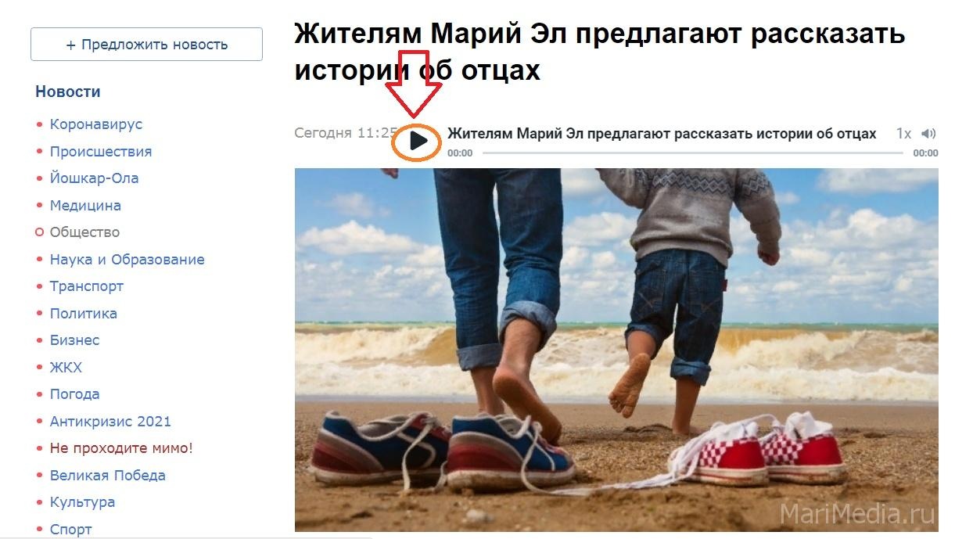The width and height of the screenshot is (955, 539).
Task: Click the Предложить новость button
Action: (146, 45)
